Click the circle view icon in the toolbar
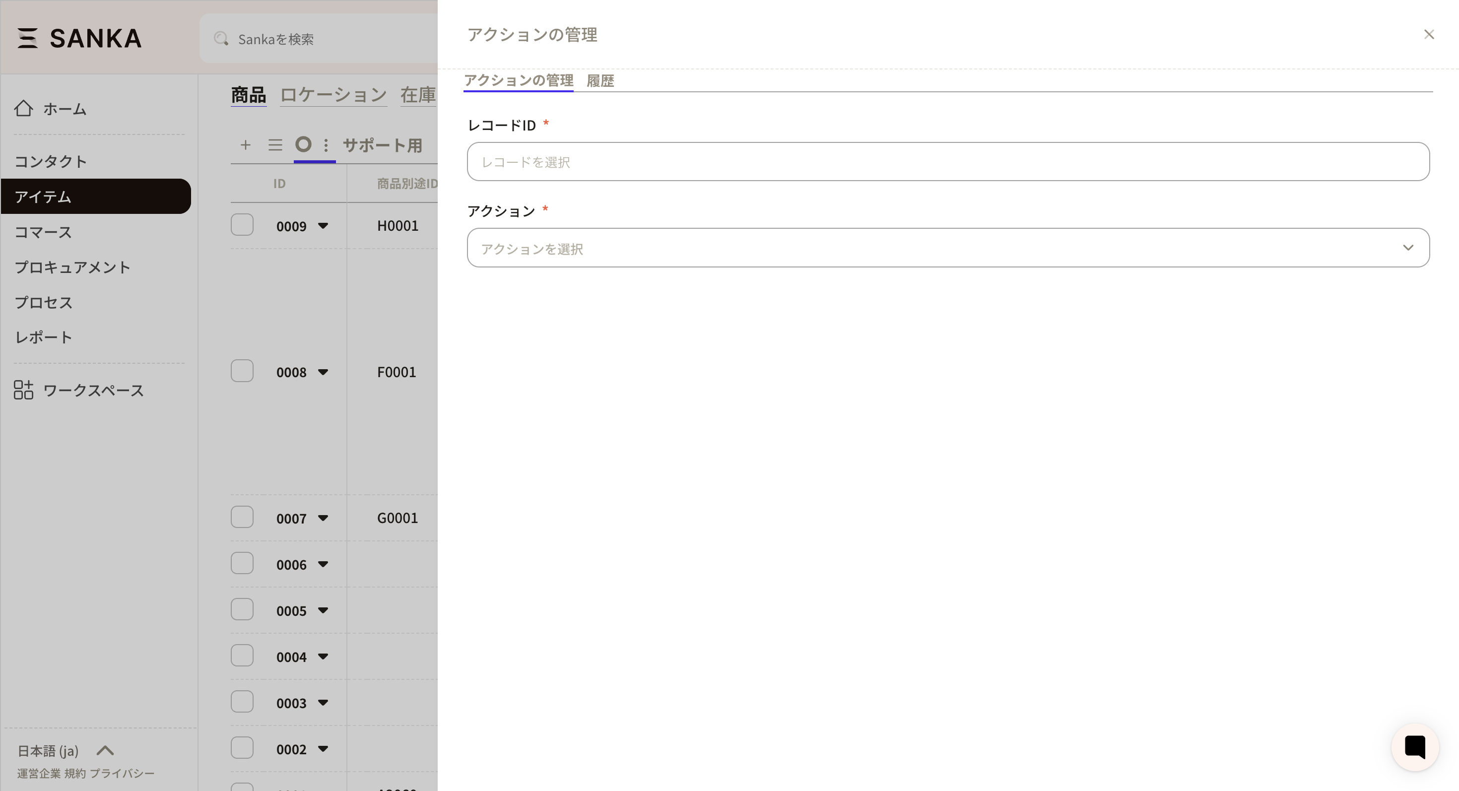 304,144
